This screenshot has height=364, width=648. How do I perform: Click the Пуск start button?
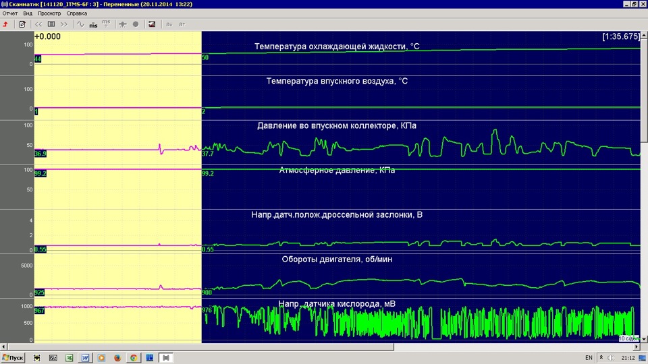click(x=13, y=358)
